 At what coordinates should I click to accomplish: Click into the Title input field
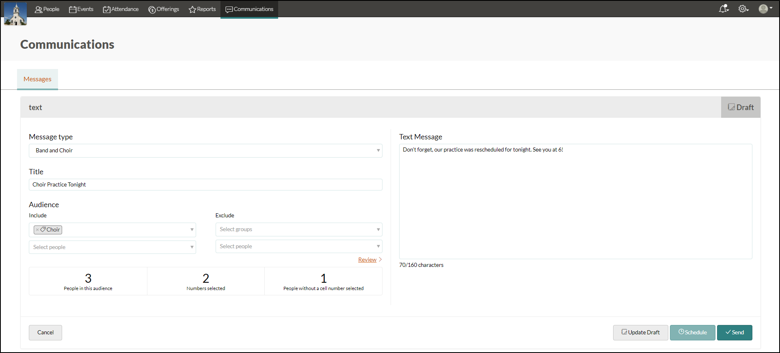click(x=205, y=185)
